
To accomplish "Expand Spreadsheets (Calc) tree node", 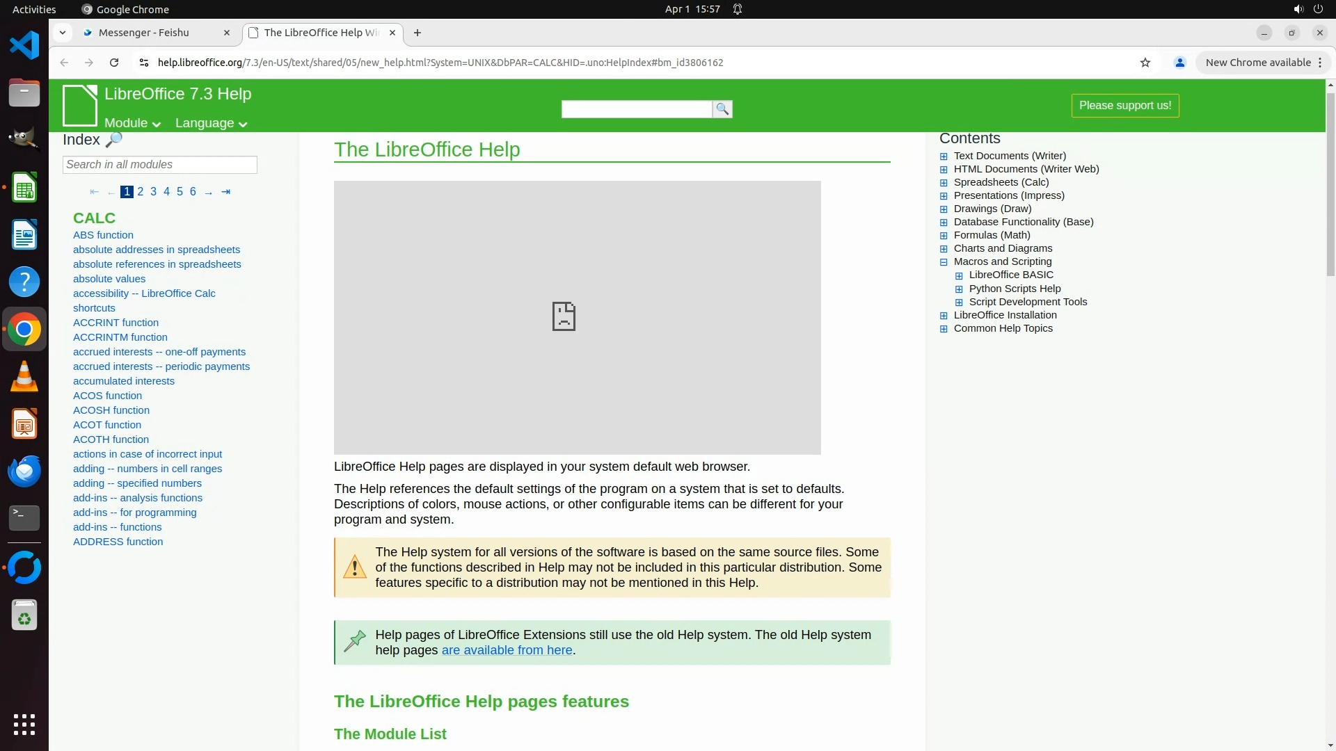I will pos(944,183).
